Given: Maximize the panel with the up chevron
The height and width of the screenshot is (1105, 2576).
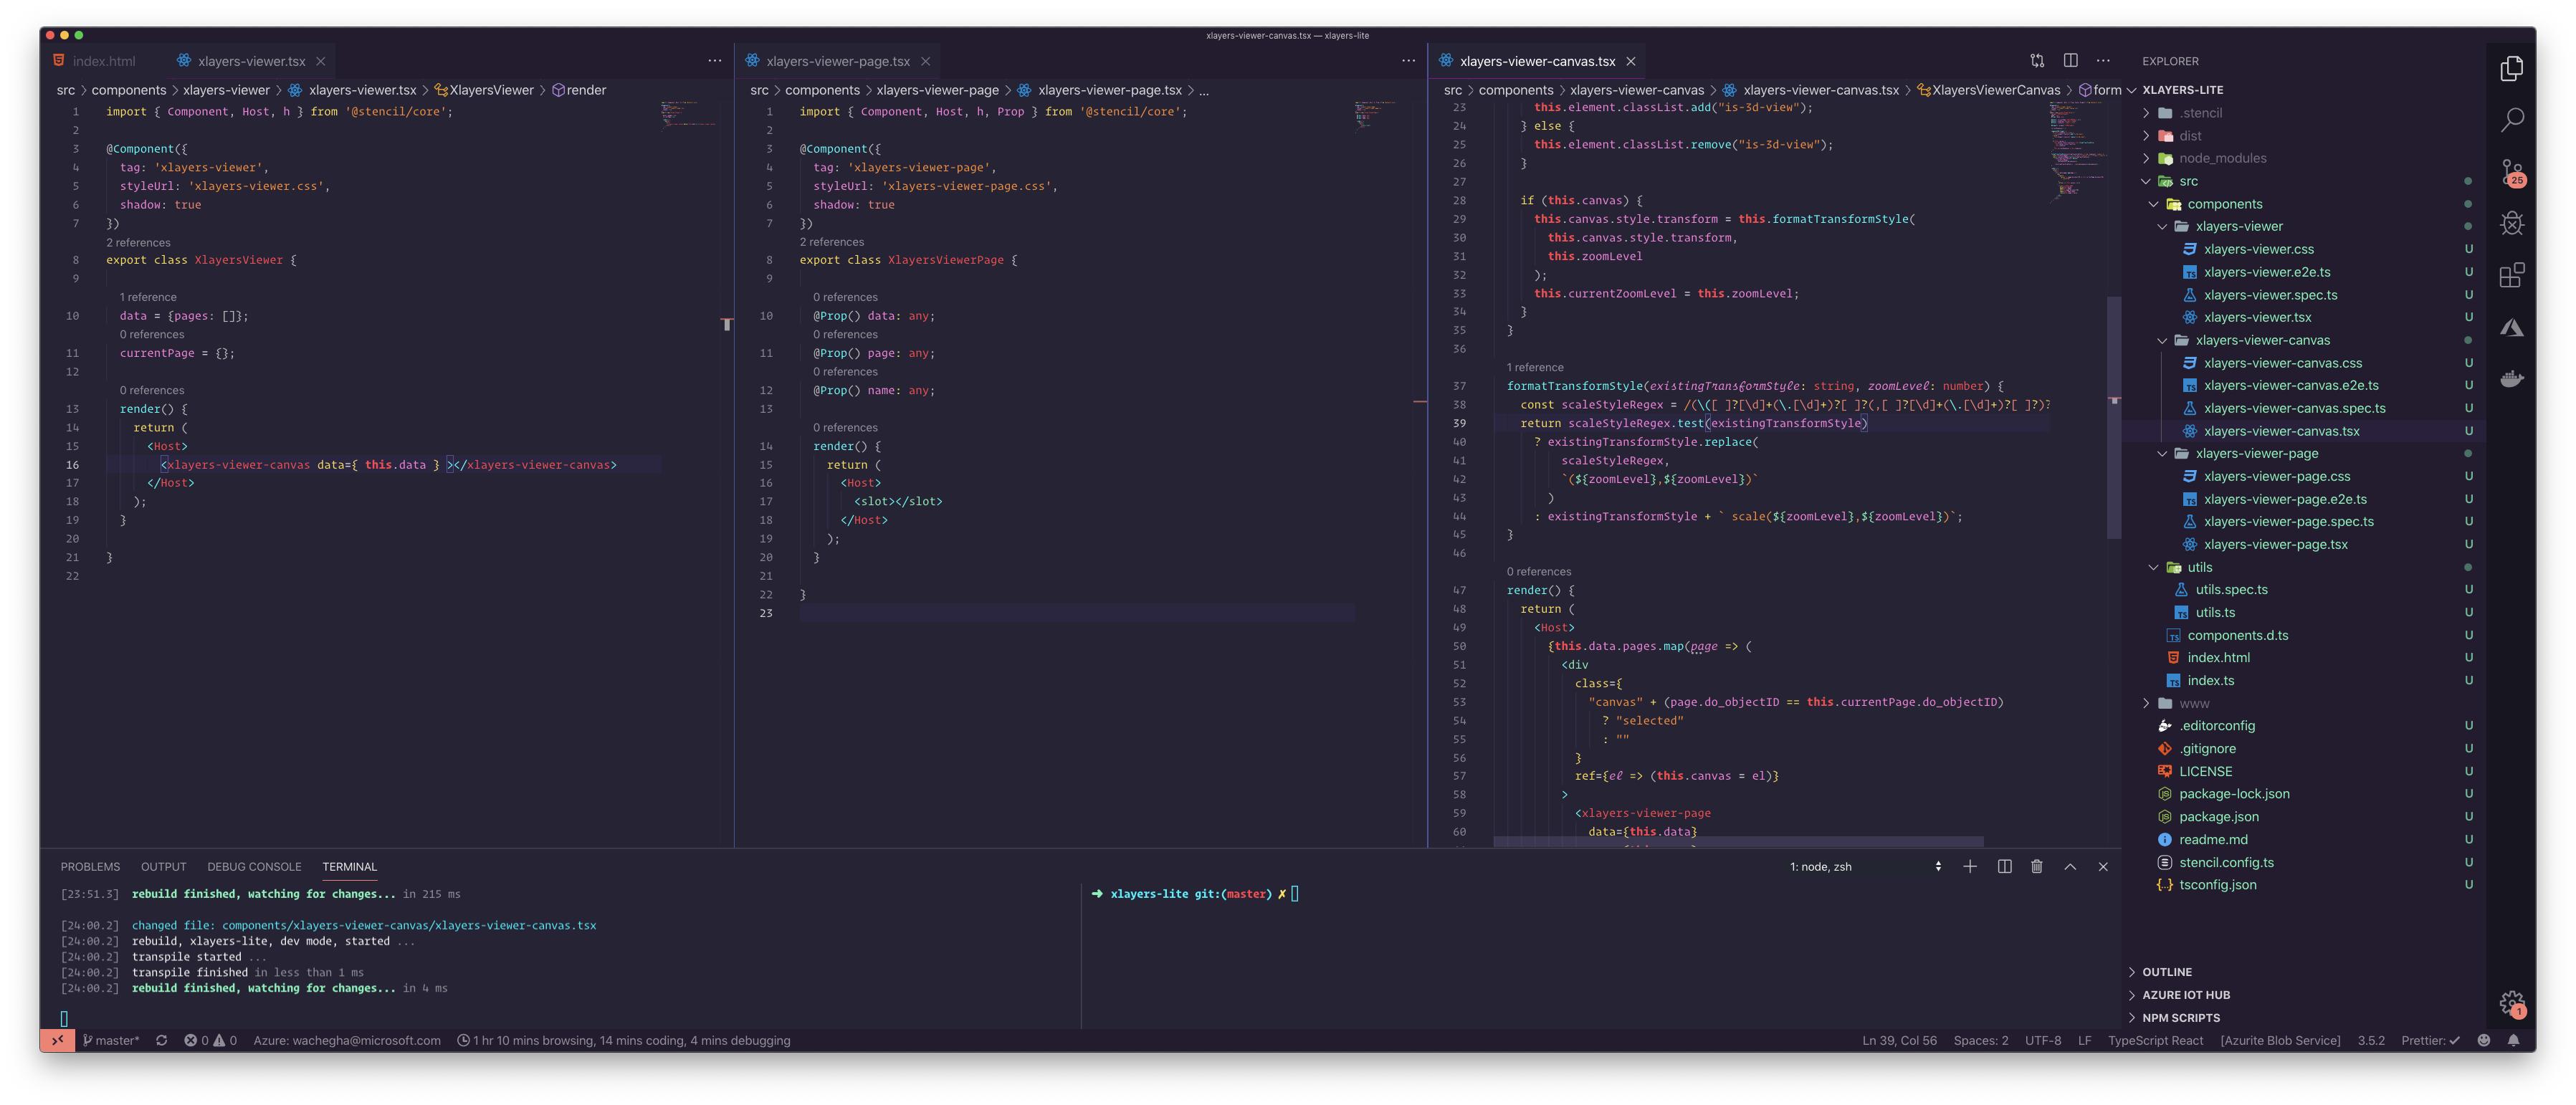Looking at the screenshot, I should click(2070, 867).
